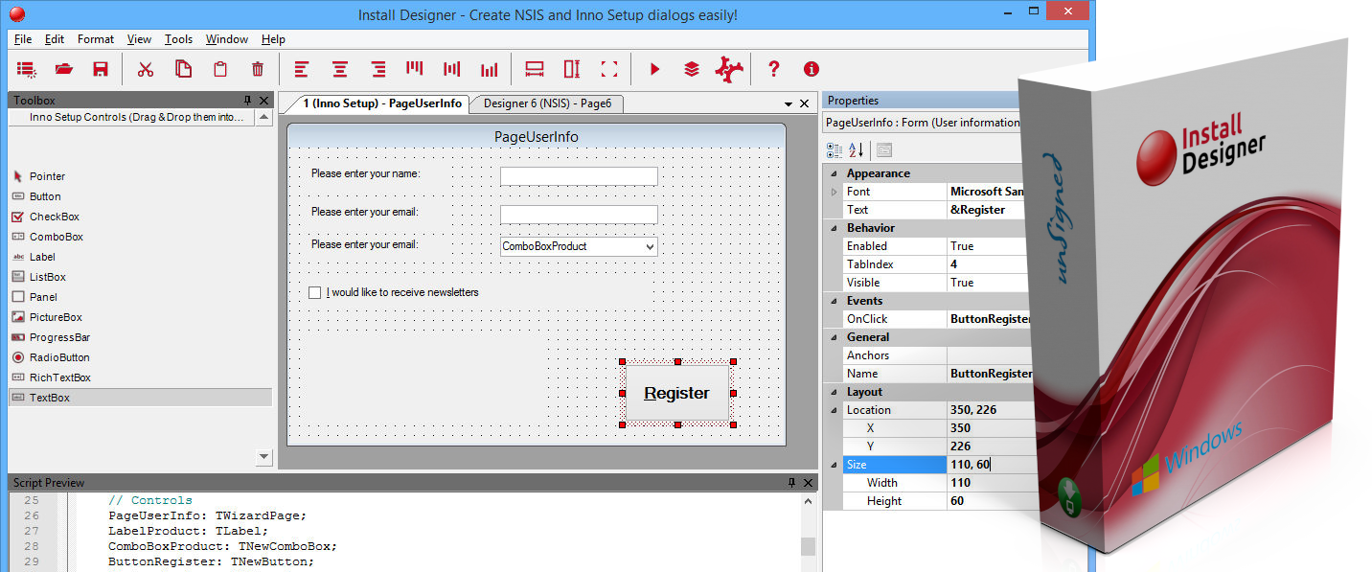Open the Help menu

coord(273,39)
